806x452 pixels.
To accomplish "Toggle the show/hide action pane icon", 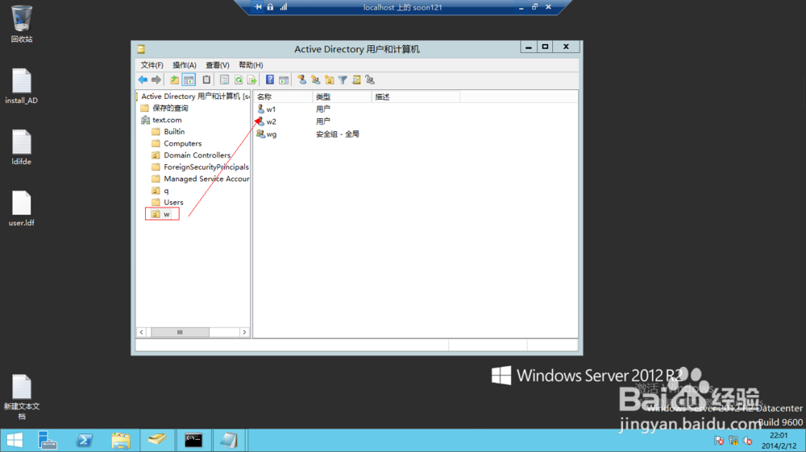I will [284, 80].
